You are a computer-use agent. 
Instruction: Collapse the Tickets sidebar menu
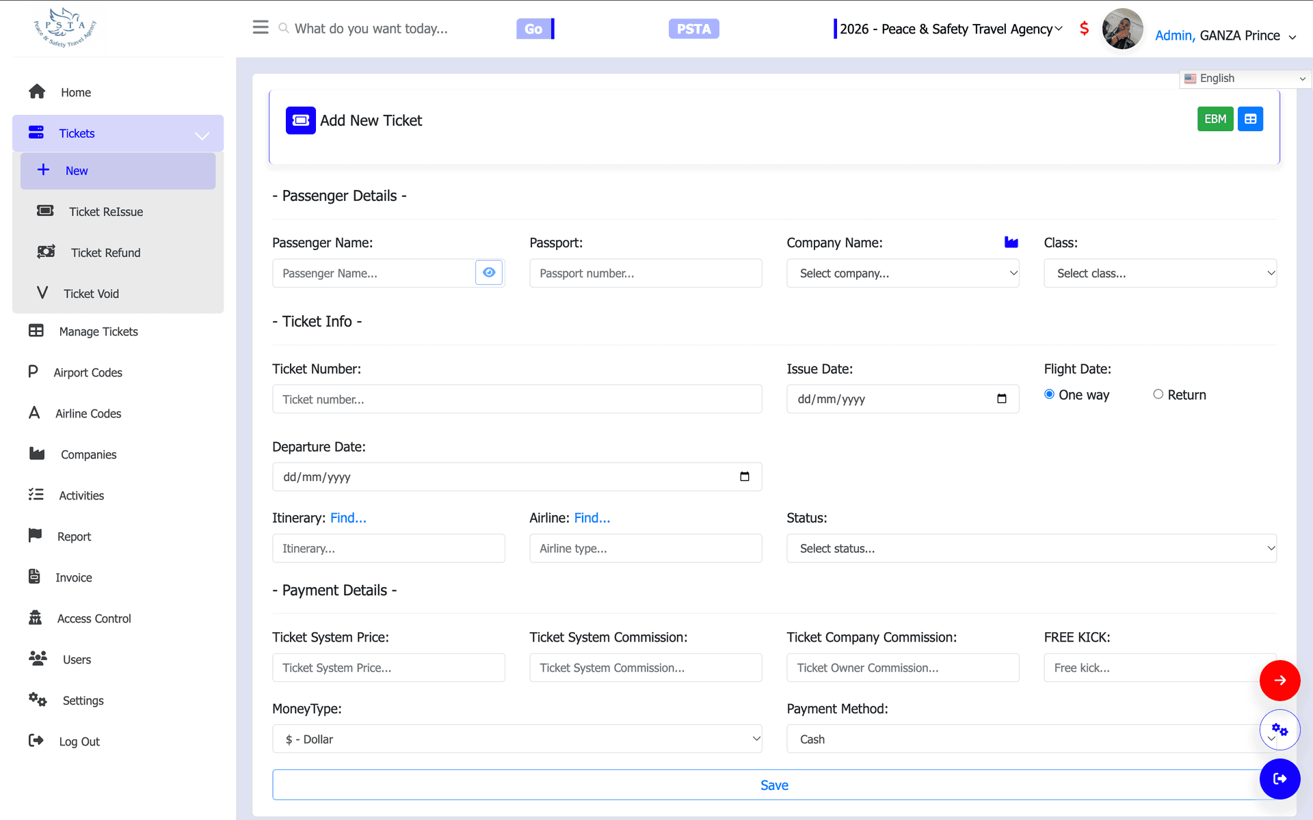point(118,133)
